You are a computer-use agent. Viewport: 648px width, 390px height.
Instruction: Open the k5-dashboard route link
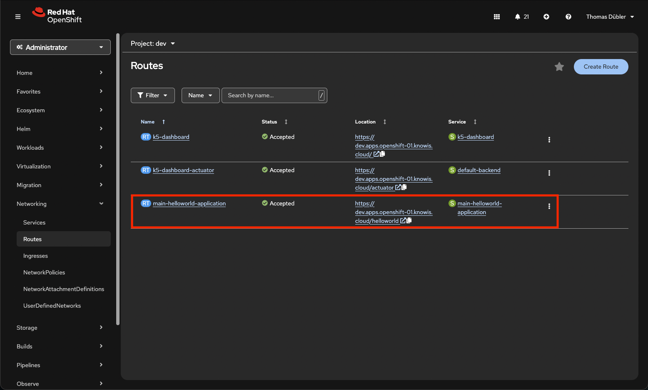click(171, 137)
